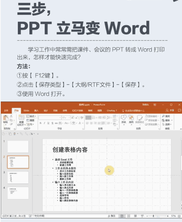
Task: Apply Underline formatting
Action: [x=48, y=123]
